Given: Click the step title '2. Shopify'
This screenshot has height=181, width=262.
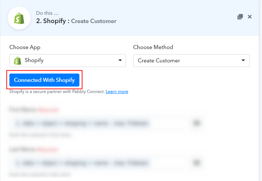Looking at the screenshot, I should 51,21.
